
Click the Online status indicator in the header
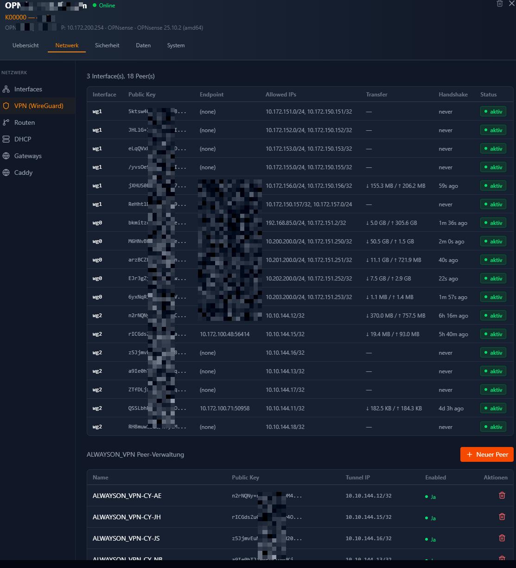104,6
